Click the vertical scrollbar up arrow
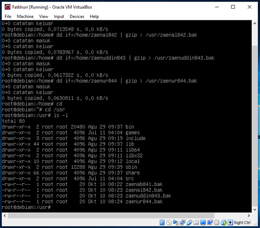This screenshot has height=228, width=260. [255, 23]
